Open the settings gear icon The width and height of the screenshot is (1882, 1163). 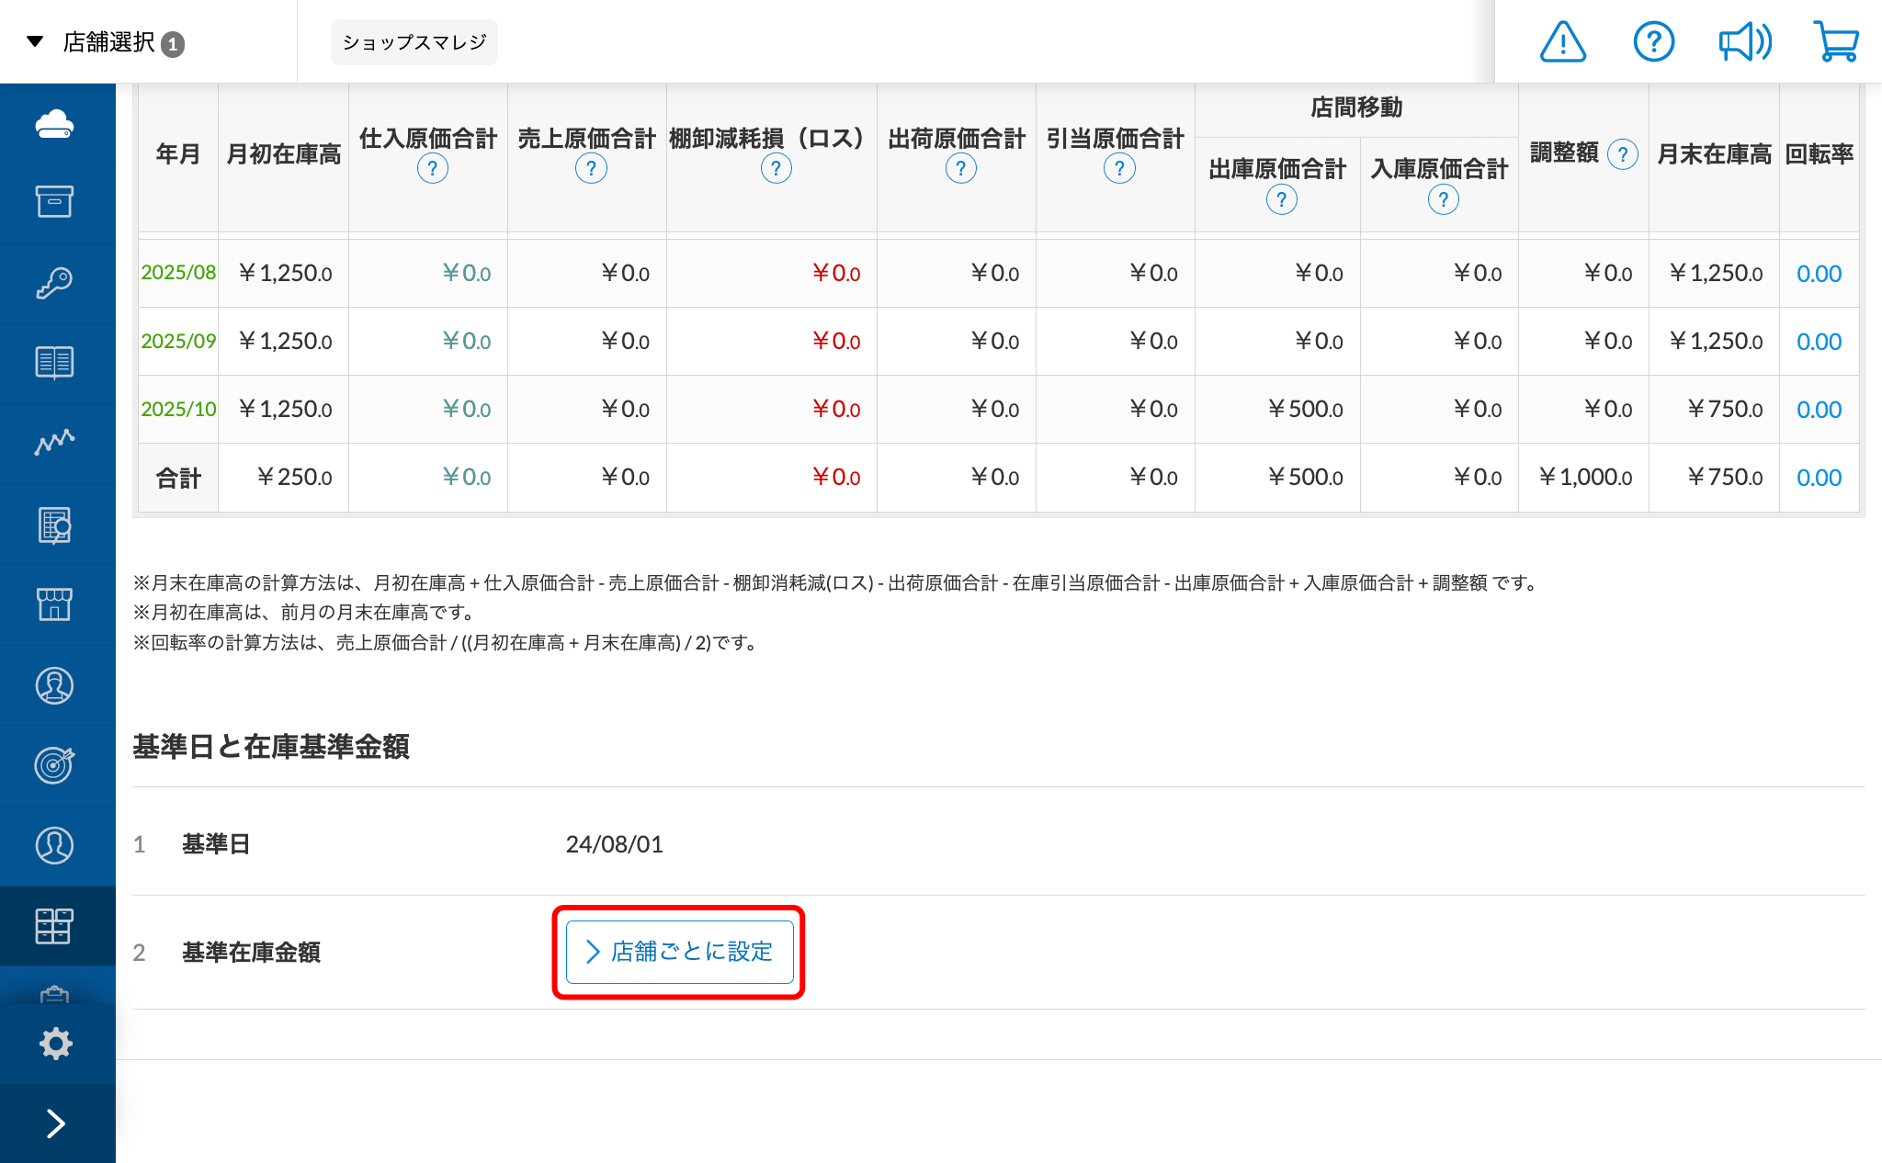coord(55,1044)
